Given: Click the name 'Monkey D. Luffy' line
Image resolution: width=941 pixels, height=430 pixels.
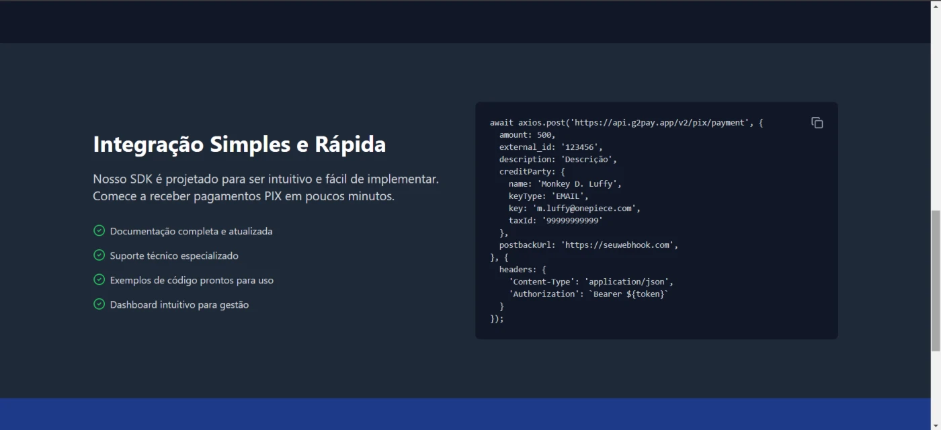Looking at the screenshot, I should 565,184.
